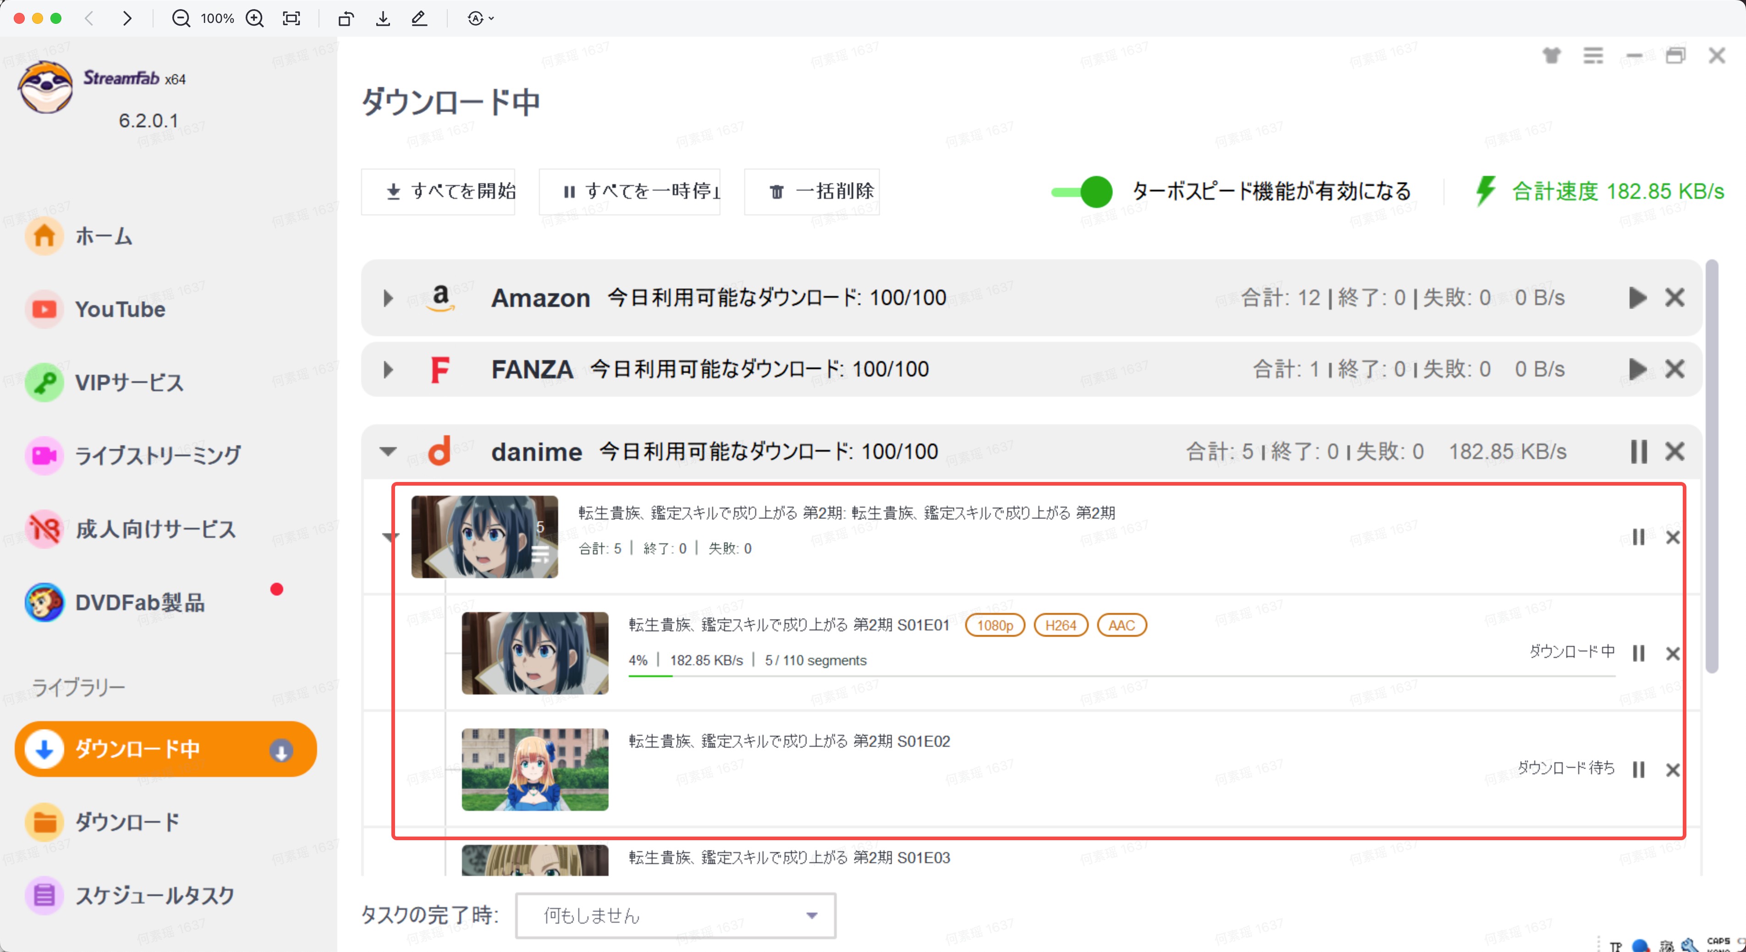Image resolution: width=1746 pixels, height=952 pixels.
Task: Open the StreamFab hamburger menu
Action: pos(1593,55)
